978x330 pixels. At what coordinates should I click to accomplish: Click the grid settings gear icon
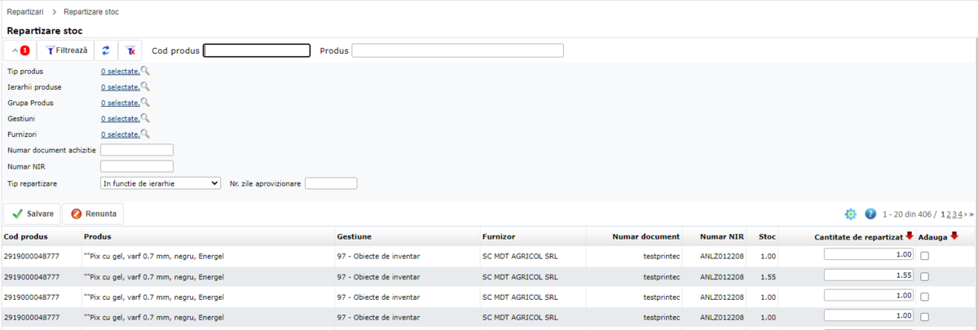(x=850, y=214)
